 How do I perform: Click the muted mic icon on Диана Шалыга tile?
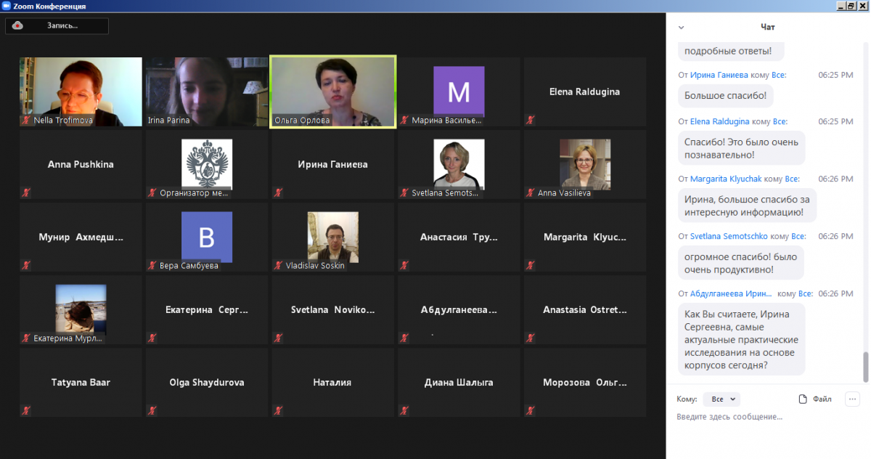pos(405,411)
